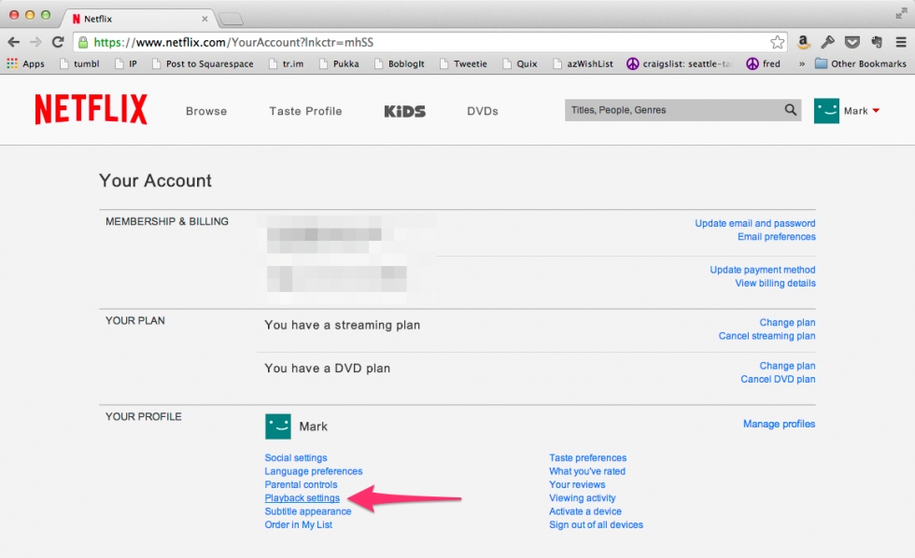The image size is (915, 558).
Task: Open Taste preferences
Action: (x=587, y=458)
